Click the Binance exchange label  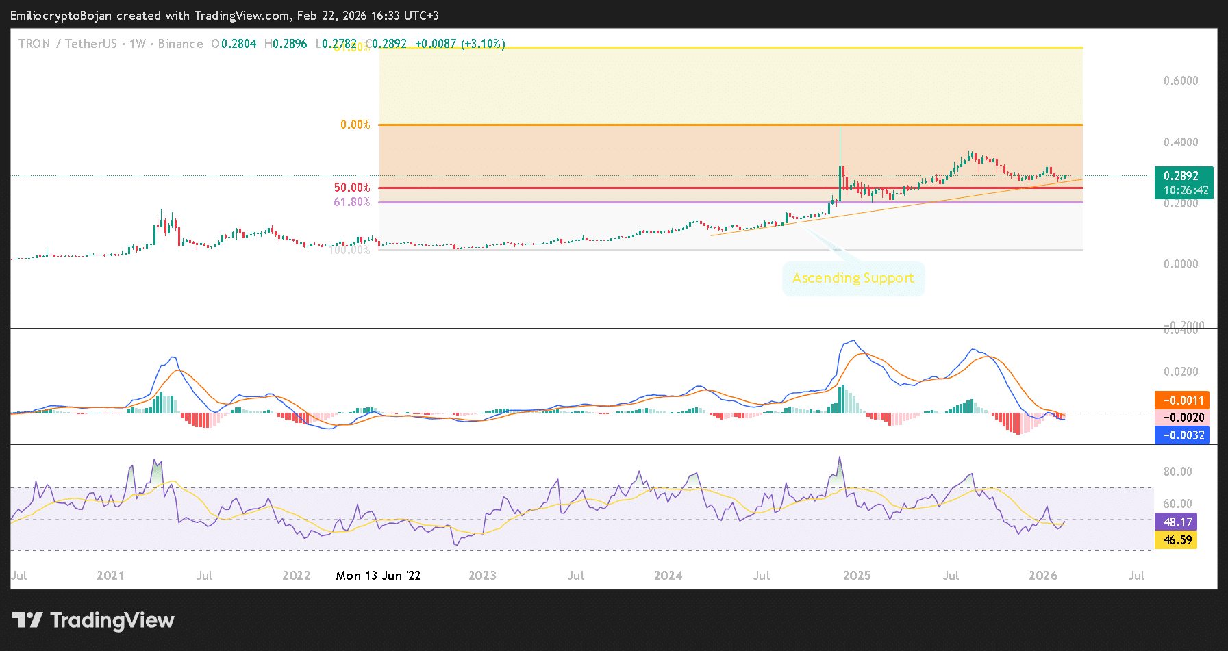coord(180,44)
